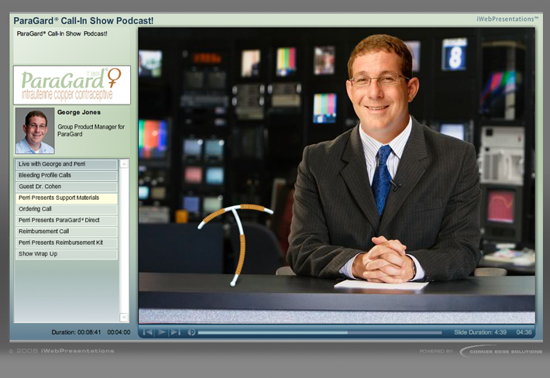
Task: Click the Slide Duration: 4:39 readout
Action: point(480,332)
